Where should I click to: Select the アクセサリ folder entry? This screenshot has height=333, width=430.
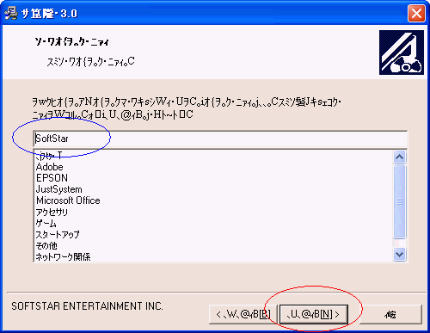52,212
